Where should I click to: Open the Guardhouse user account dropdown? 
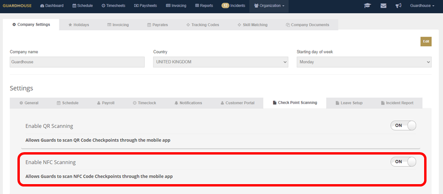pos(422,6)
